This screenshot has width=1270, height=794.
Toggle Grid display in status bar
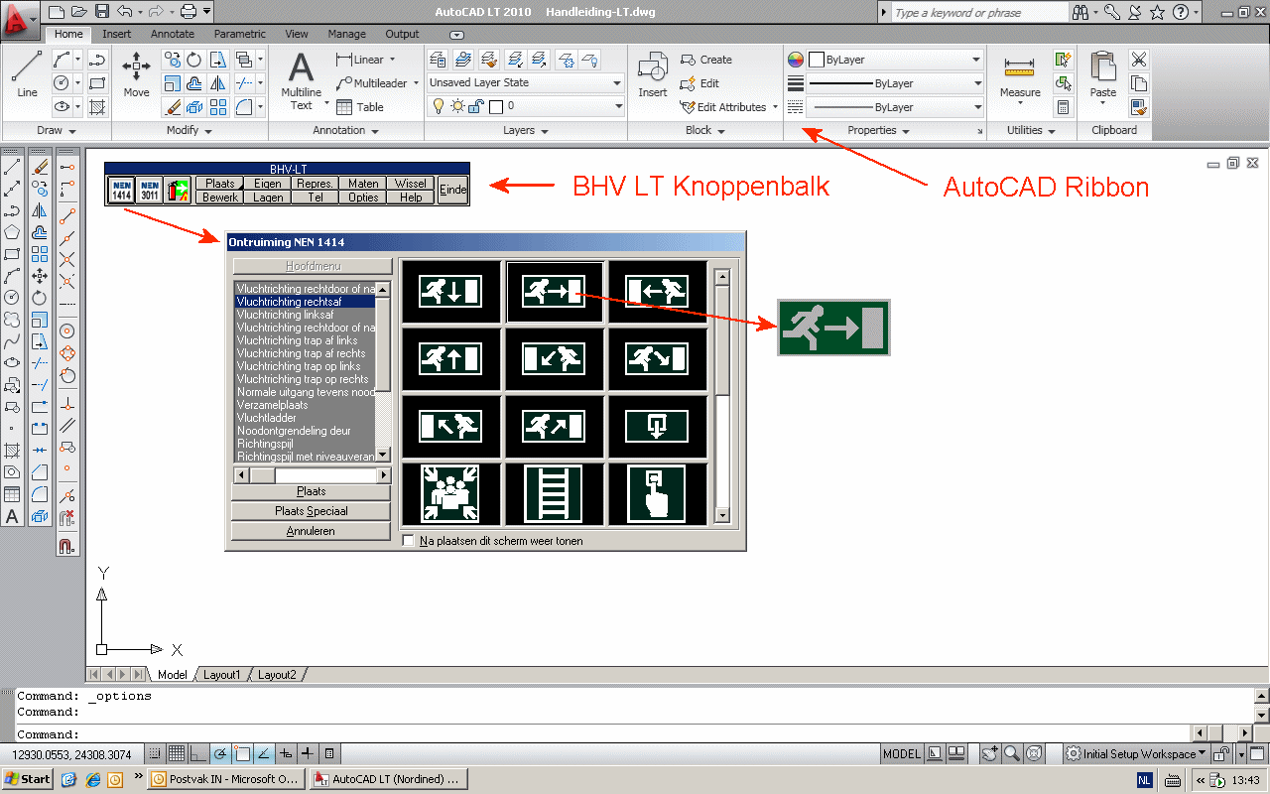[x=177, y=754]
